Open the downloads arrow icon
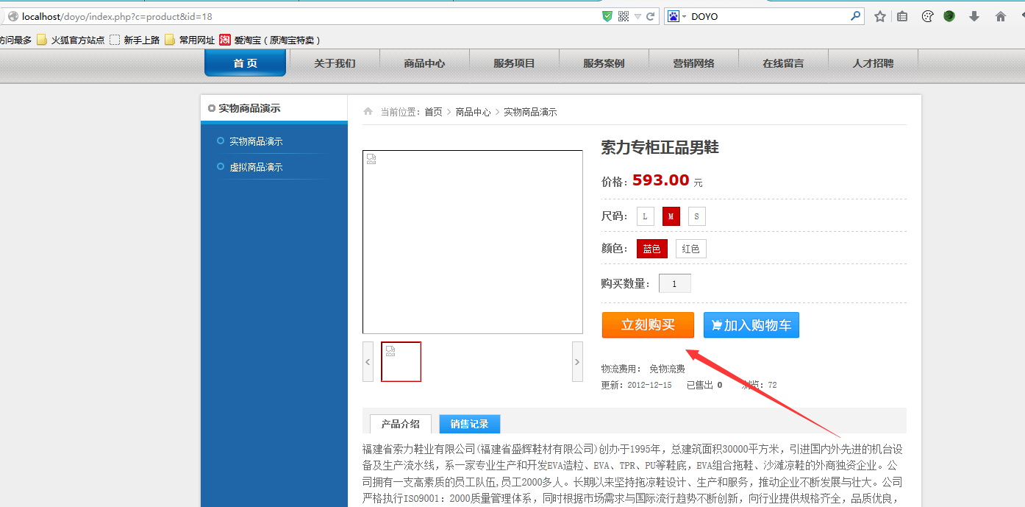 point(974,16)
